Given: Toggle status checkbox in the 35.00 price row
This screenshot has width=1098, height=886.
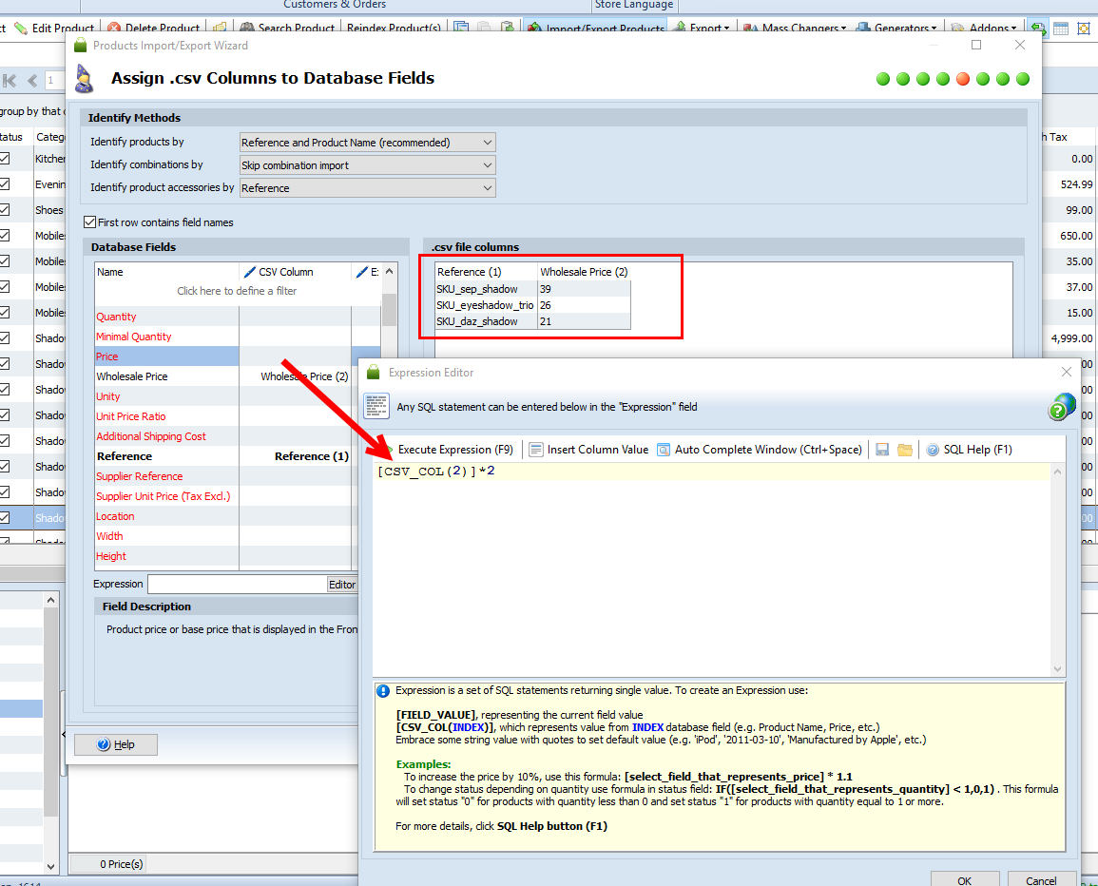Looking at the screenshot, I should click(x=5, y=261).
